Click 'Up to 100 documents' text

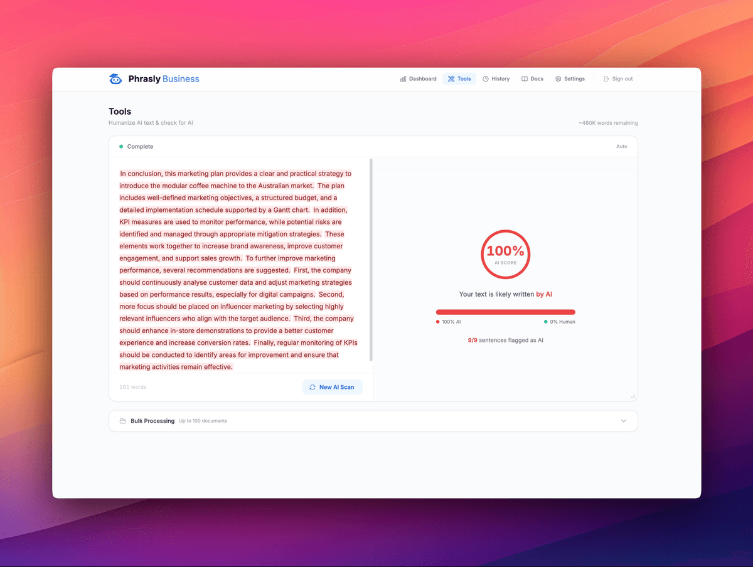[x=203, y=421]
